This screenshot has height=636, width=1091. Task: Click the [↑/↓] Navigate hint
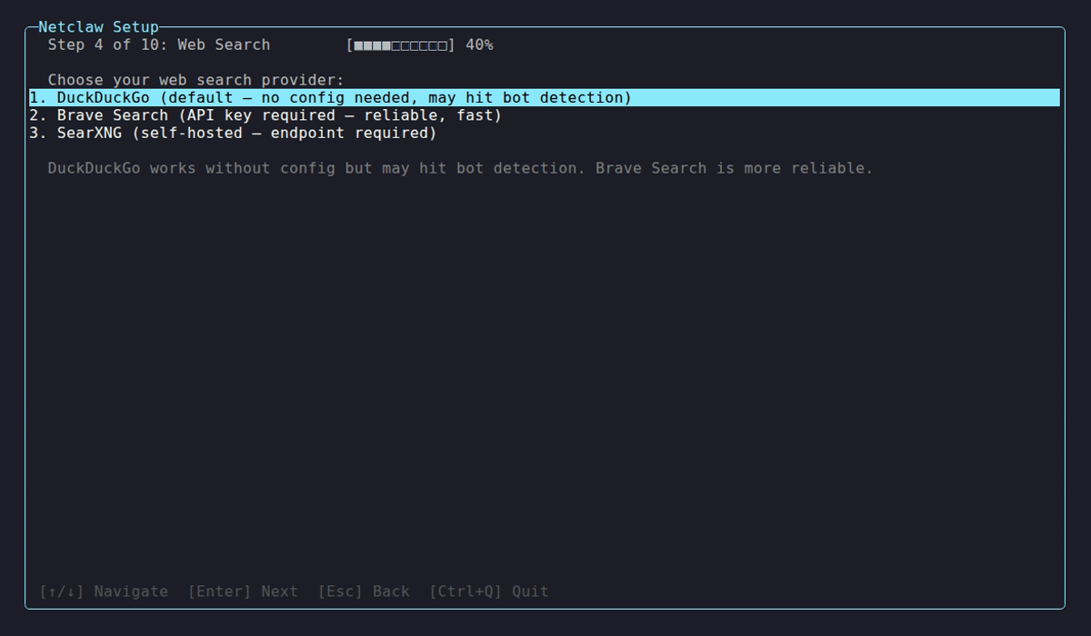tap(104, 591)
